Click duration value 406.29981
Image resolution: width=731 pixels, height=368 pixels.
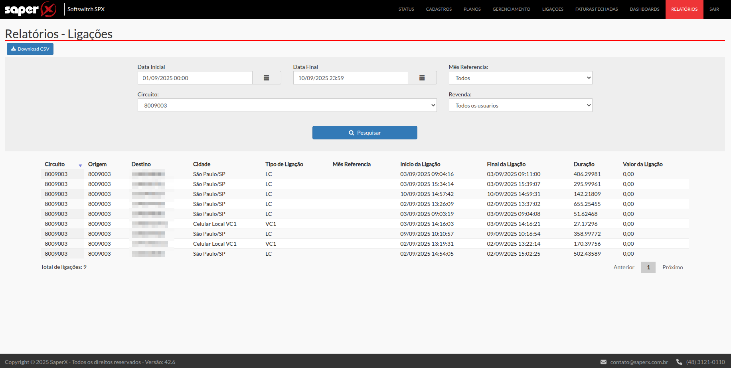tap(587, 174)
